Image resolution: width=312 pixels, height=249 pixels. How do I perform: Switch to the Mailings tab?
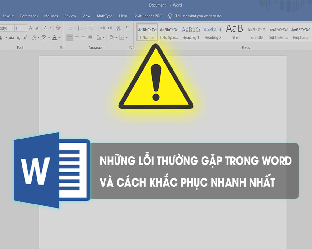[51, 16]
